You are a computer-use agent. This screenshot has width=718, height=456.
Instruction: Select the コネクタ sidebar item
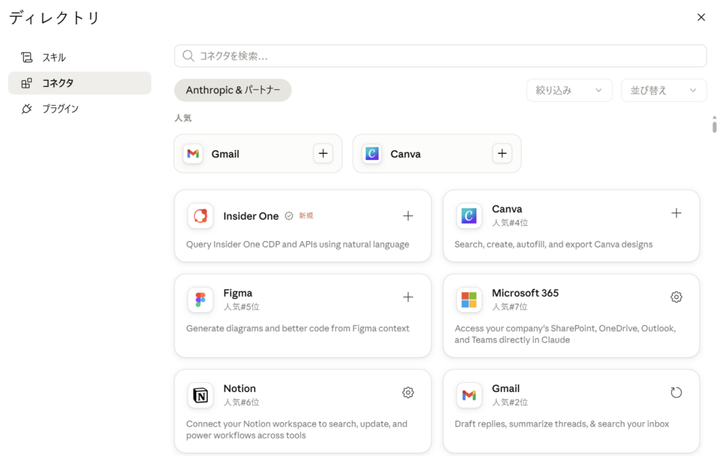(x=80, y=83)
